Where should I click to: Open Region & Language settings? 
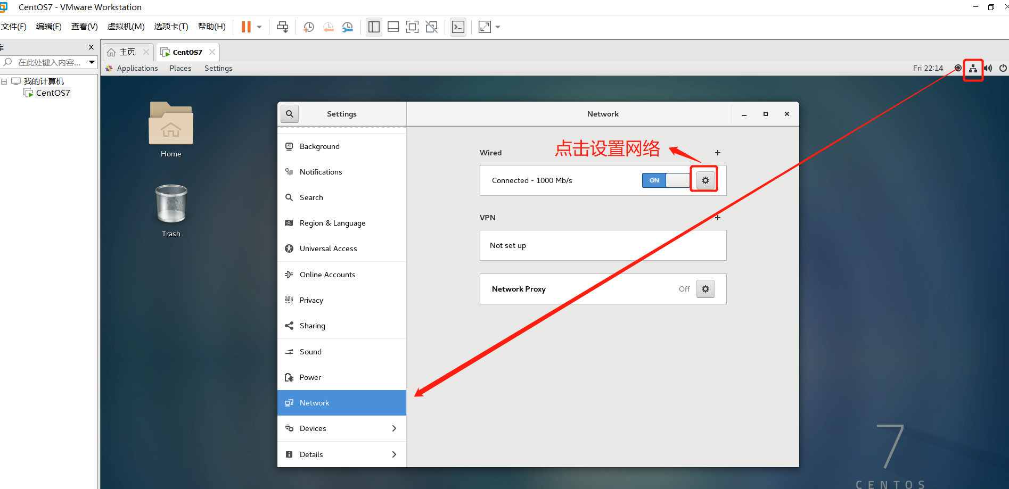pos(342,223)
